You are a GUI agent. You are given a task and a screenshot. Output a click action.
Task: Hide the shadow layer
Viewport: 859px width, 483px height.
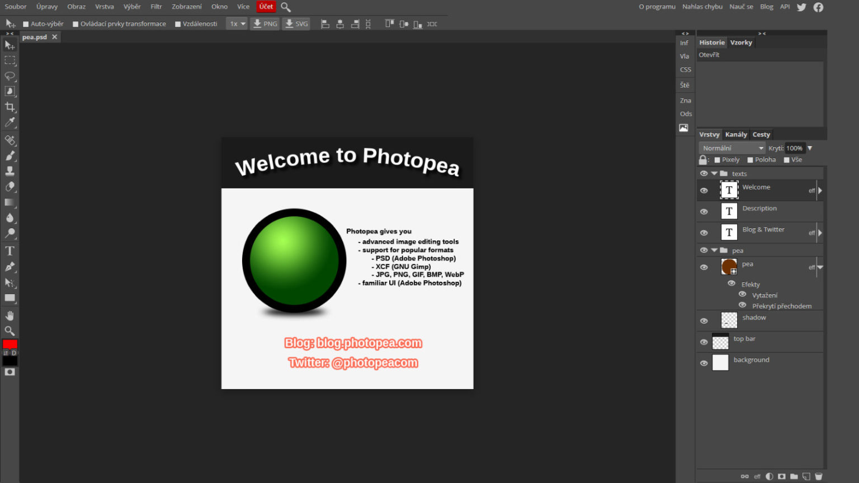click(704, 320)
